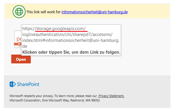Click the storage.googleapis.com URL text in tooltip
The width and height of the screenshot is (174, 110).
tap(61, 29)
